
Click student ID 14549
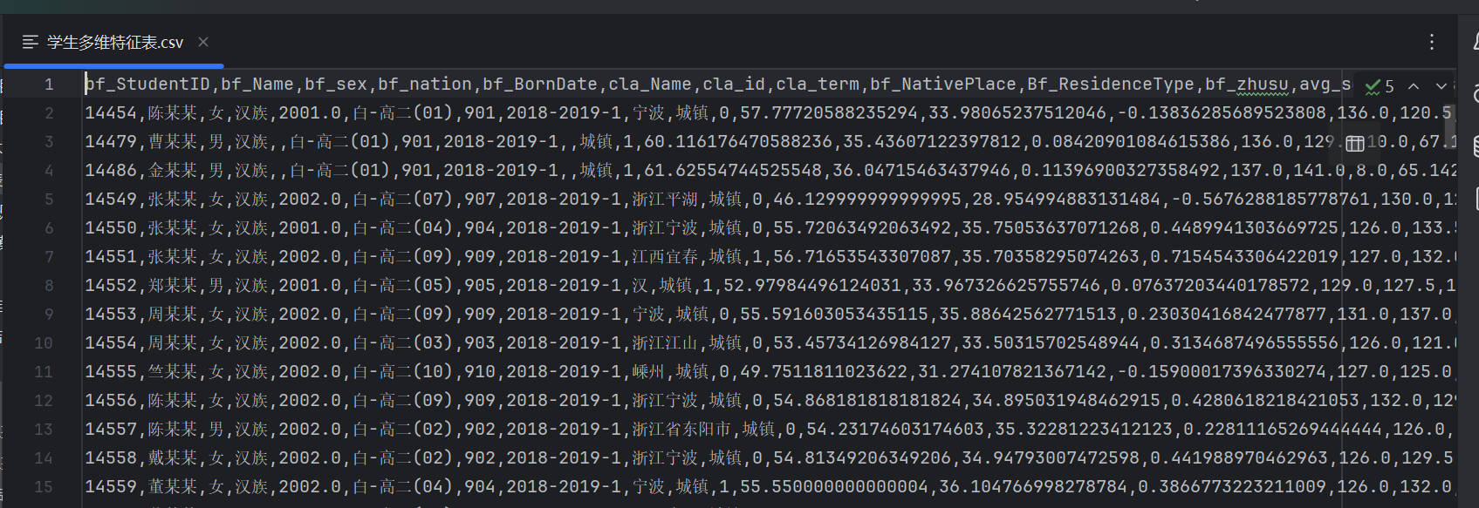tap(111, 200)
